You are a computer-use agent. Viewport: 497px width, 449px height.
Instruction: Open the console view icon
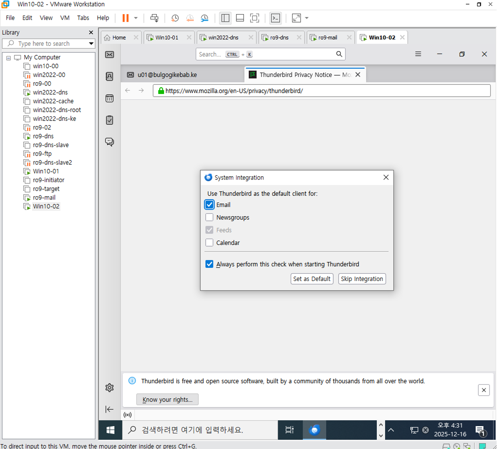pos(276,18)
